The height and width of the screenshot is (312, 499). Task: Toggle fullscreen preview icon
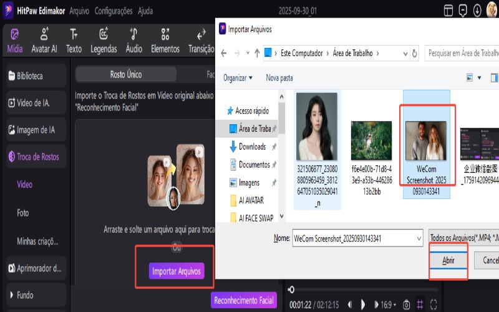[434, 305]
